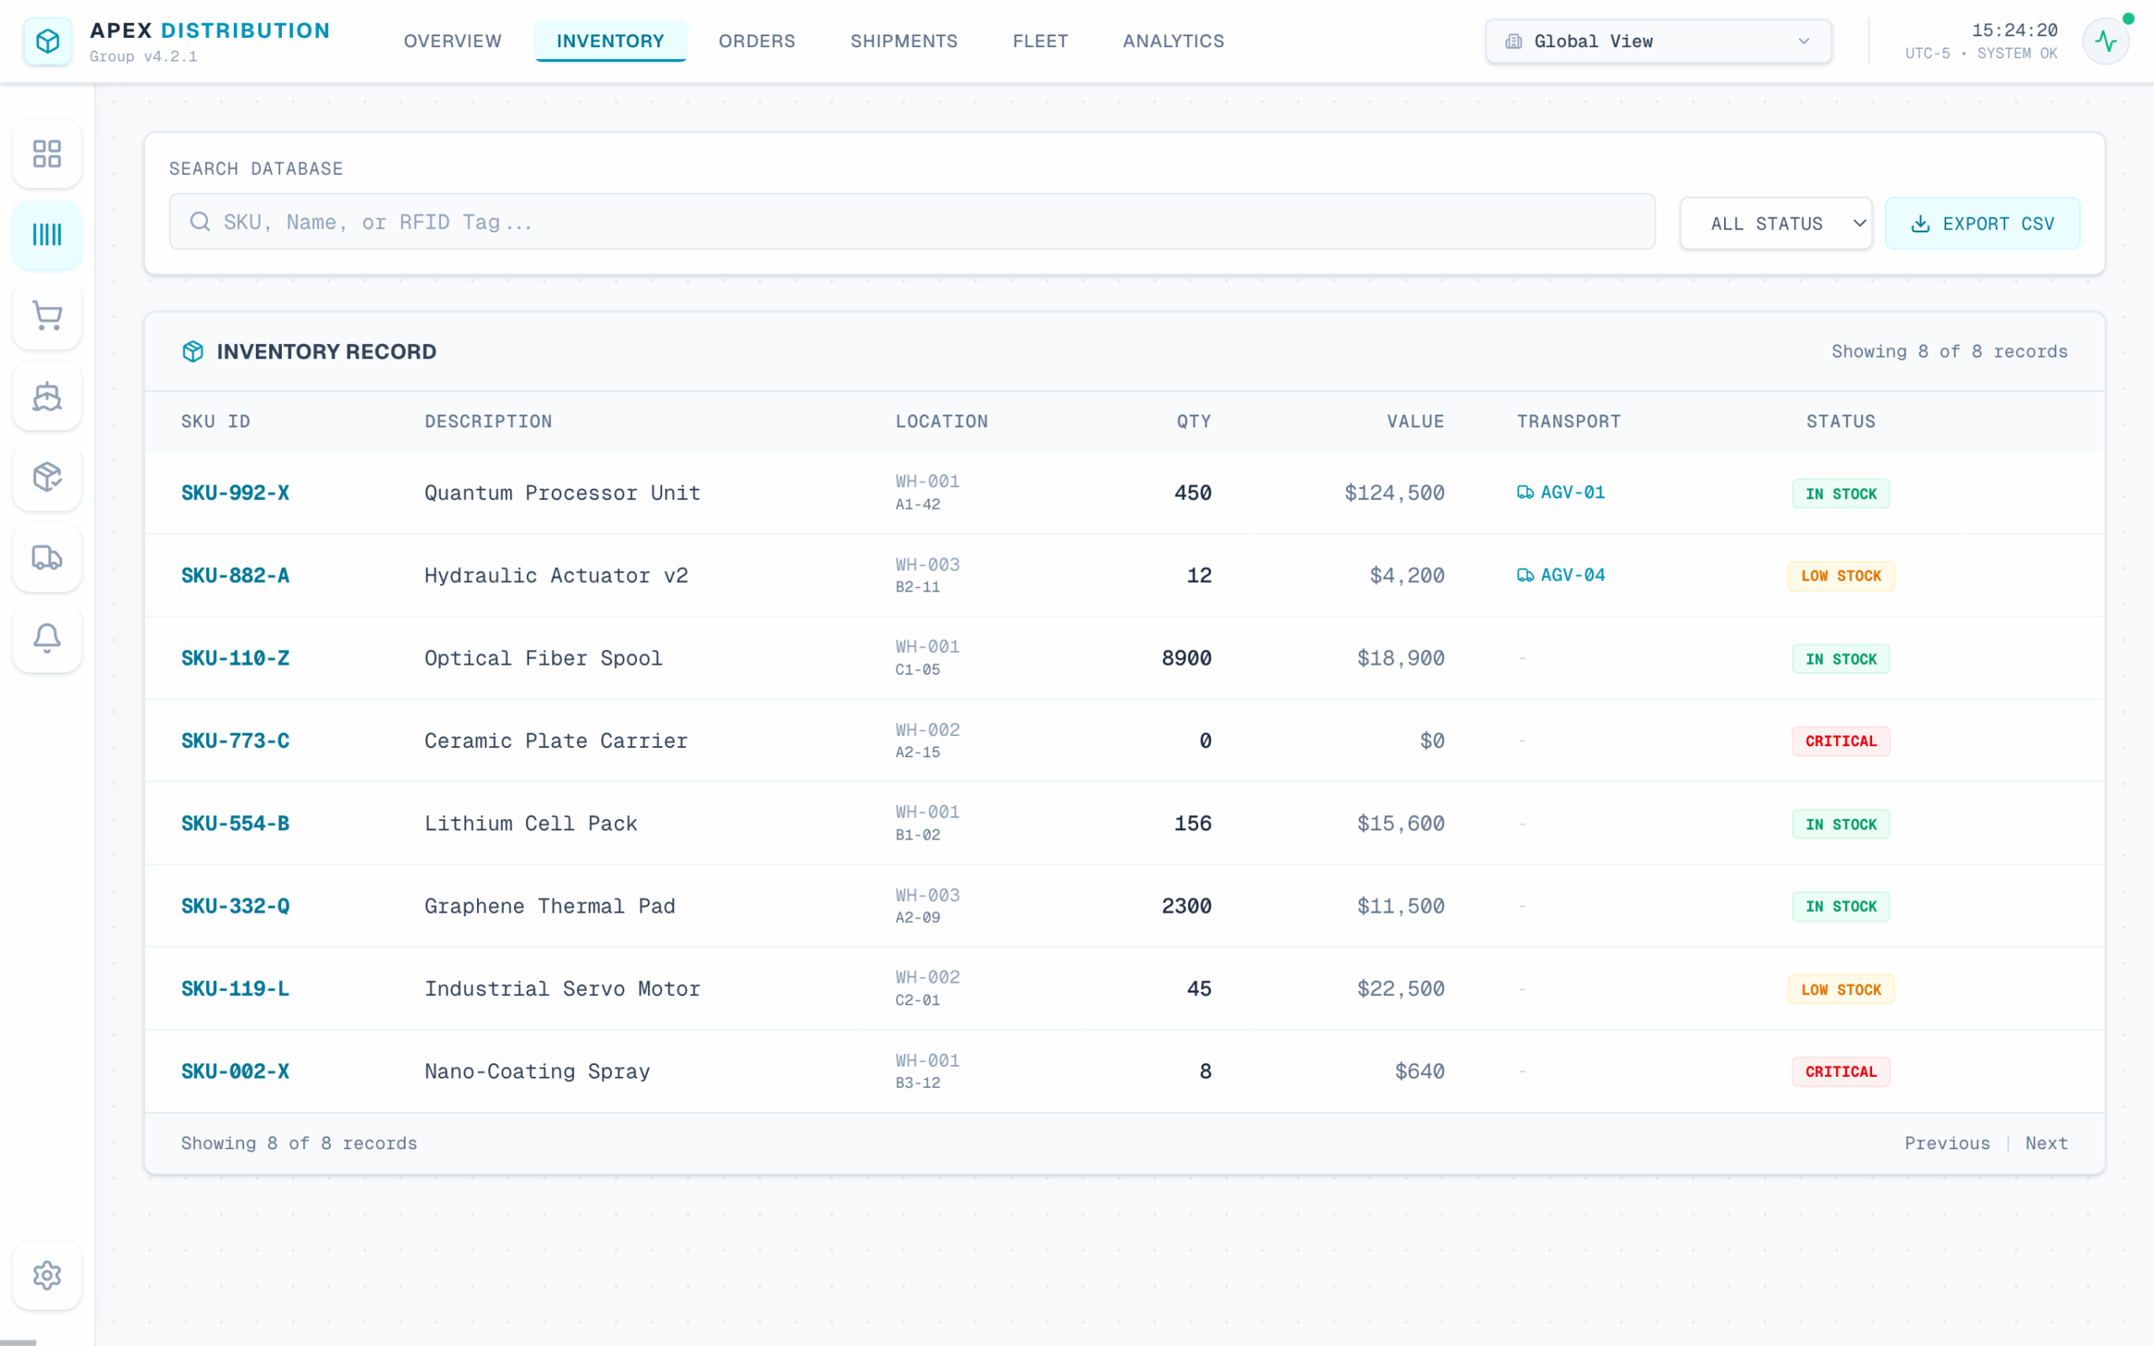Click the Export CSV button
2154x1346 pixels.
(x=1982, y=224)
